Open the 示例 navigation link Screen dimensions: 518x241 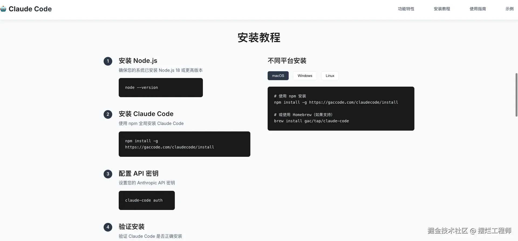coord(509,9)
